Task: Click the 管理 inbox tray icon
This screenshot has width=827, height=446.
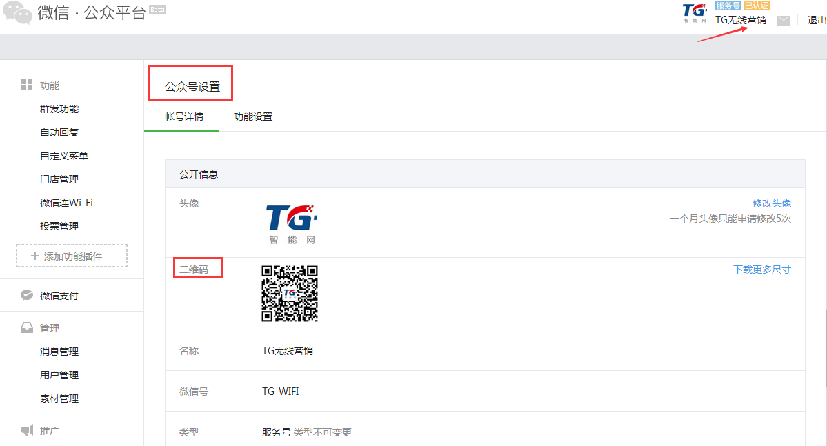Action: pyautogui.click(x=27, y=328)
